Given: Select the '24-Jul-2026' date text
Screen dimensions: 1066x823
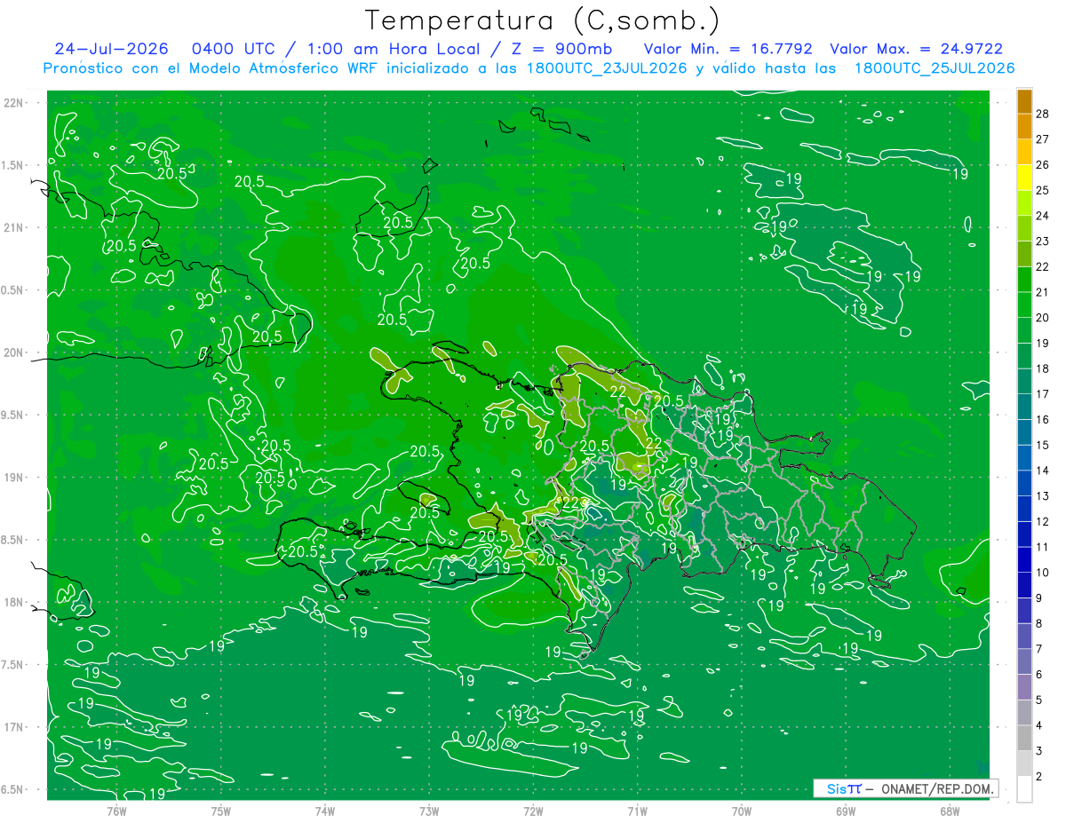Looking at the screenshot, I should coord(114,49).
